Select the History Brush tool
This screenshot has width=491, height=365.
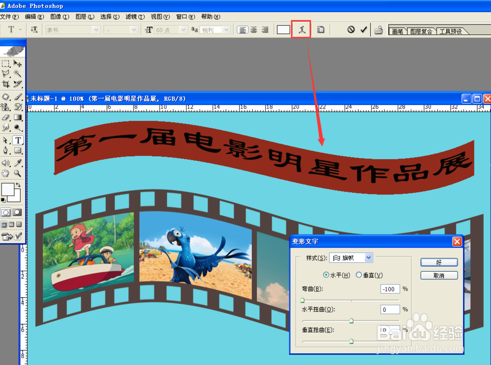pos(18,107)
